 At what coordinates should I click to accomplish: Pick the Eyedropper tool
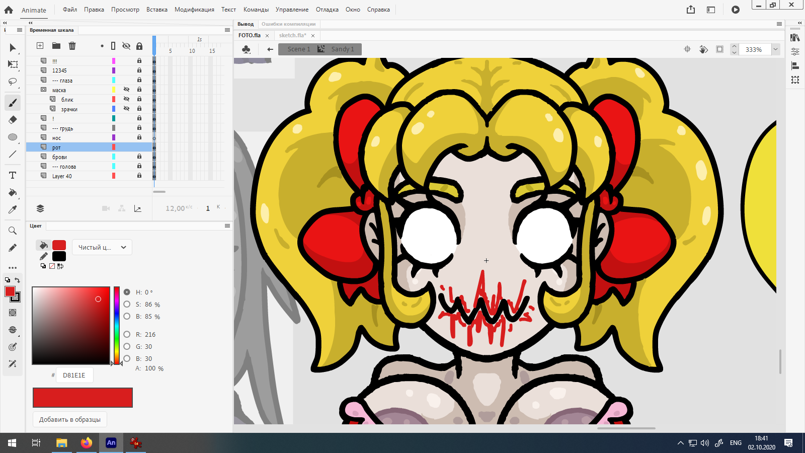pyautogui.click(x=13, y=209)
